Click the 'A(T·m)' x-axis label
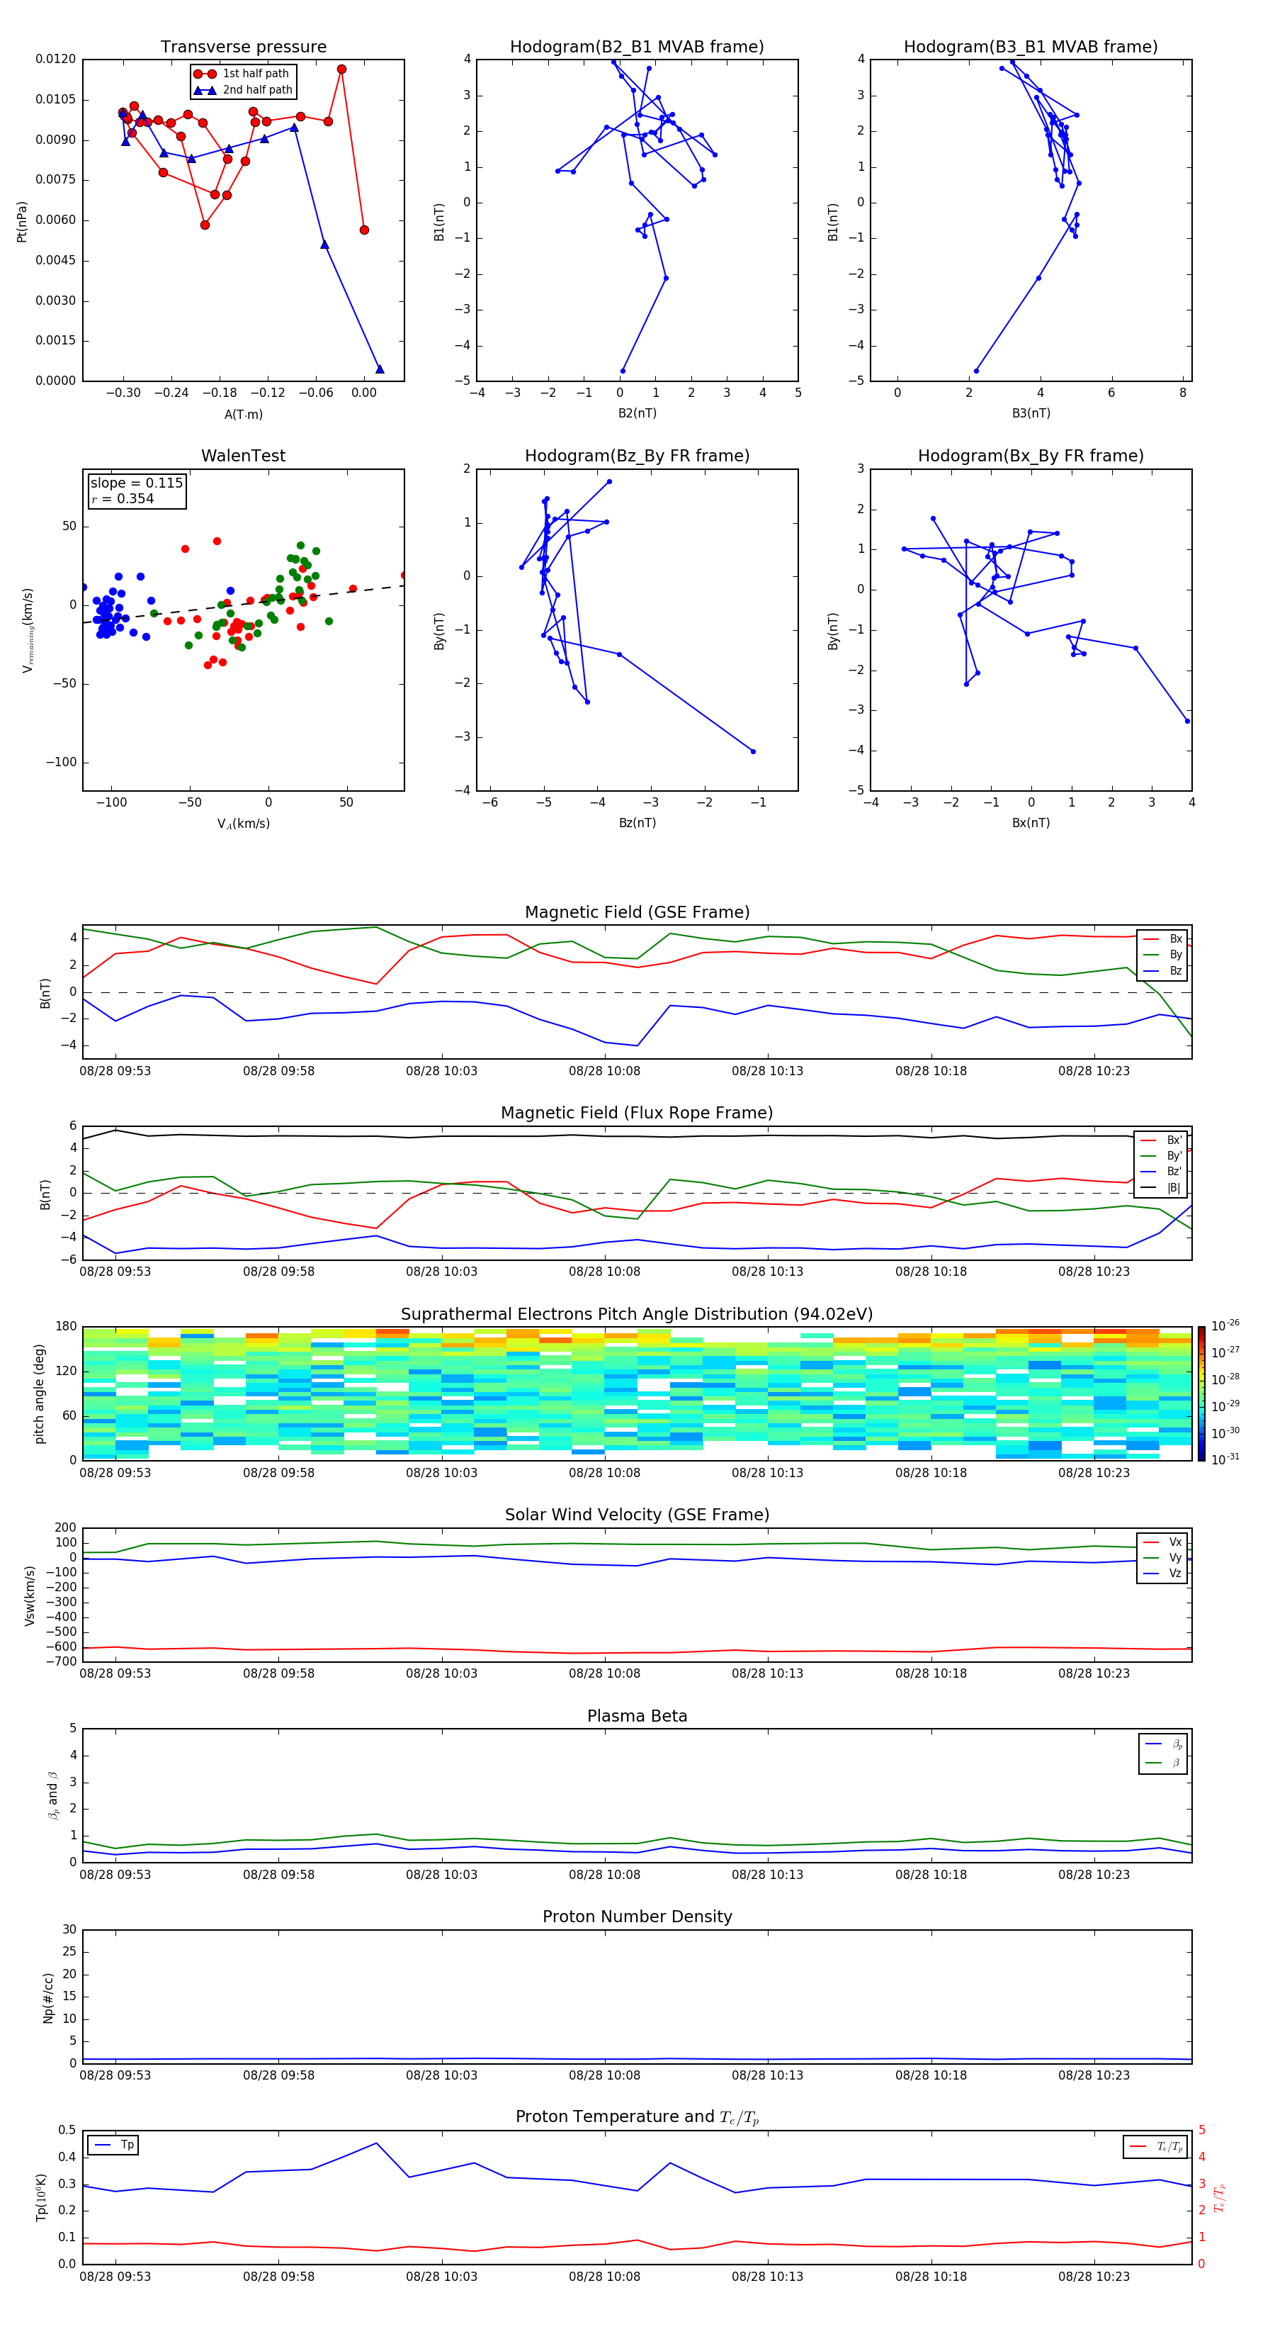Viewport: 1275px width, 2339px height. point(243,415)
